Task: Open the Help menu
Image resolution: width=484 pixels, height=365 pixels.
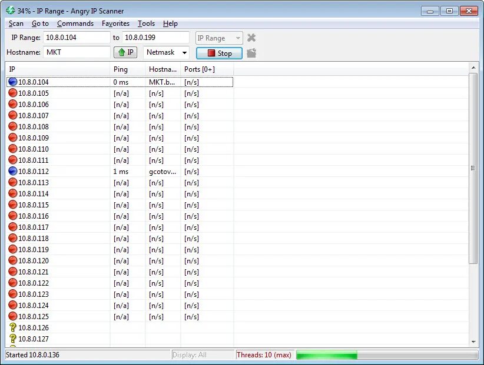Action: pos(170,24)
